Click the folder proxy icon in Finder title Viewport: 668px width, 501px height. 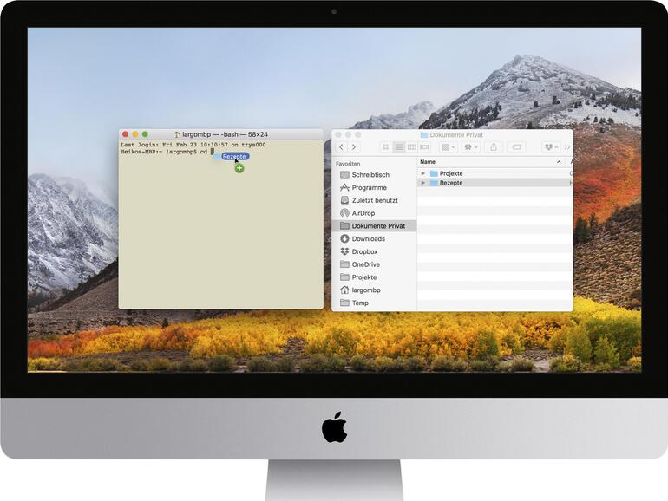[x=424, y=135]
